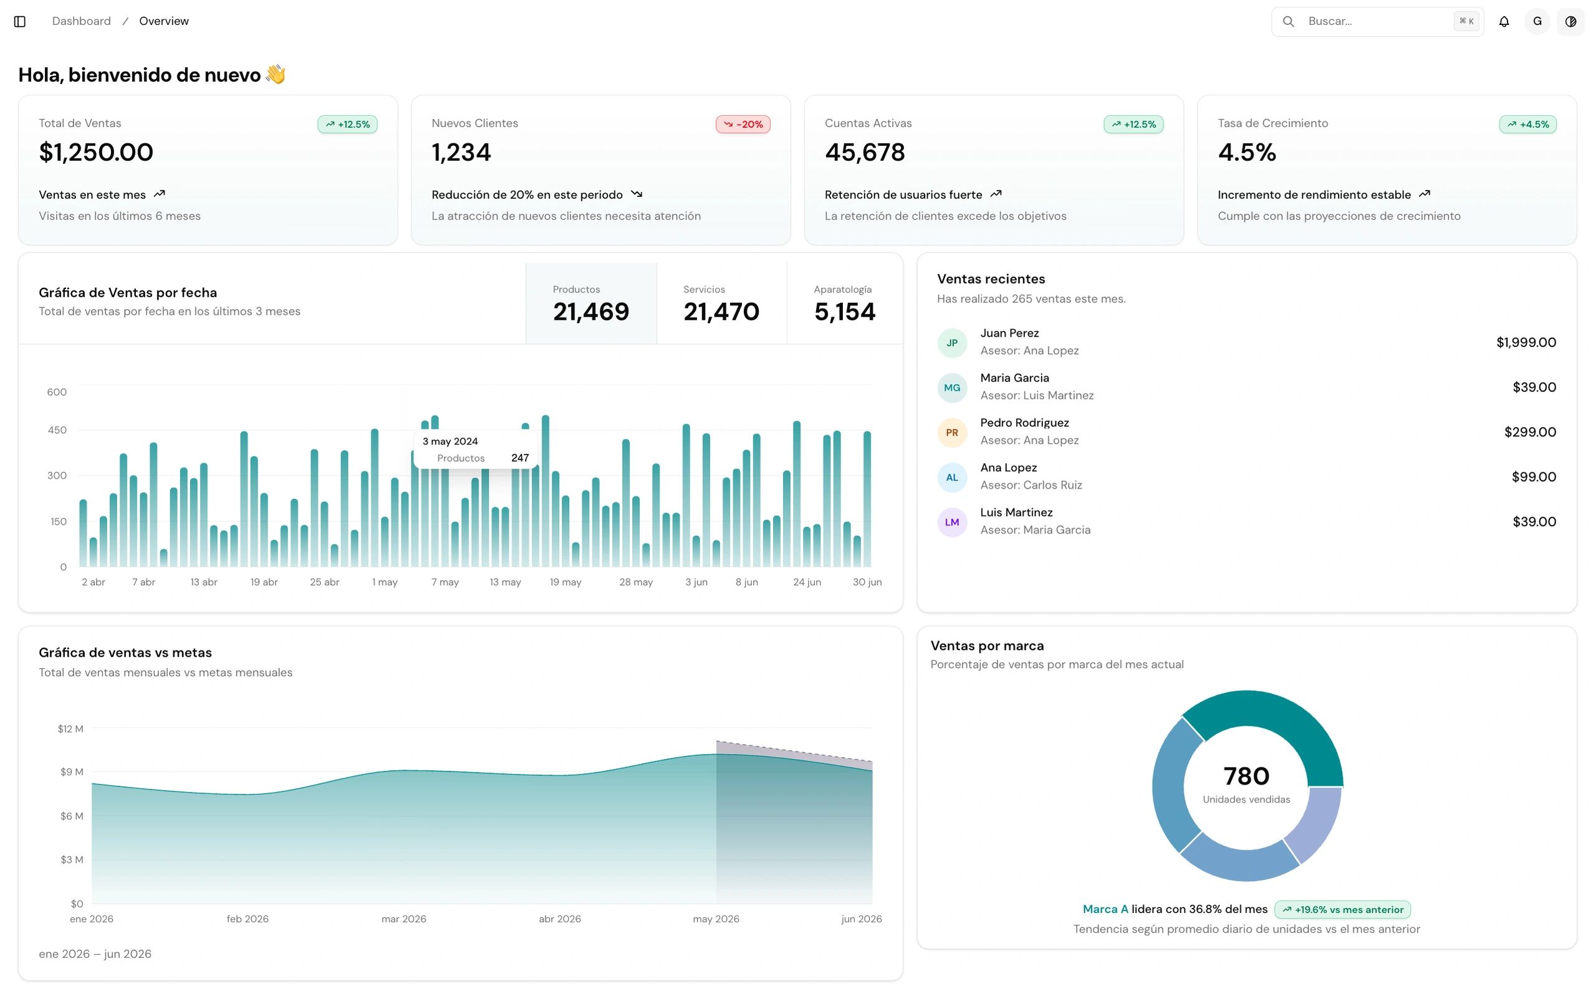
Task: Select the Productos chart tab
Action: point(591,303)
